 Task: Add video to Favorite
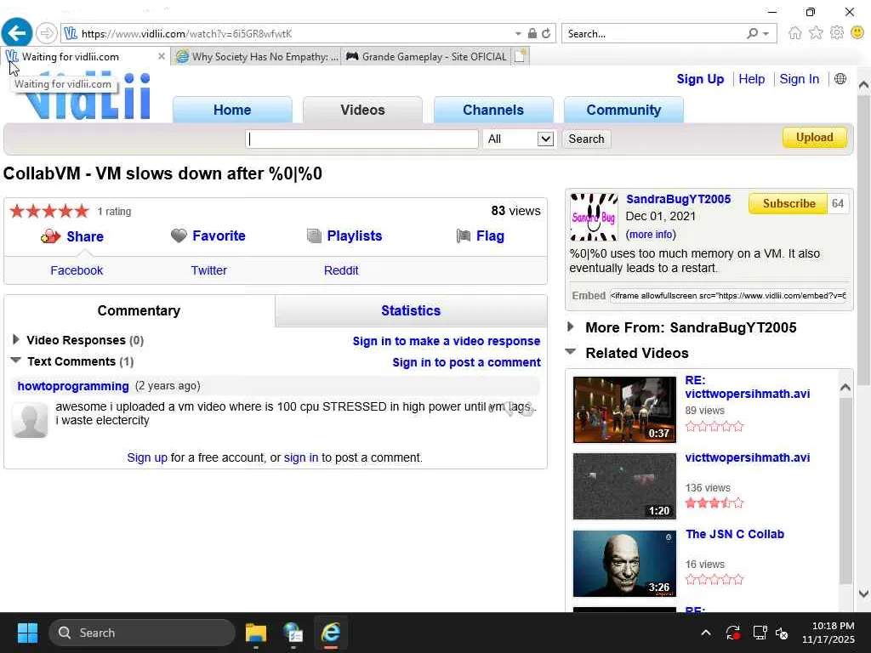[208, 236]
